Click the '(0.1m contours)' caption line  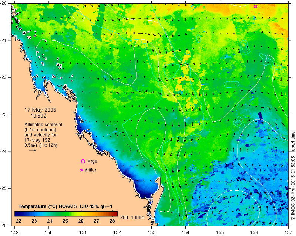click(x=40, y=130)
